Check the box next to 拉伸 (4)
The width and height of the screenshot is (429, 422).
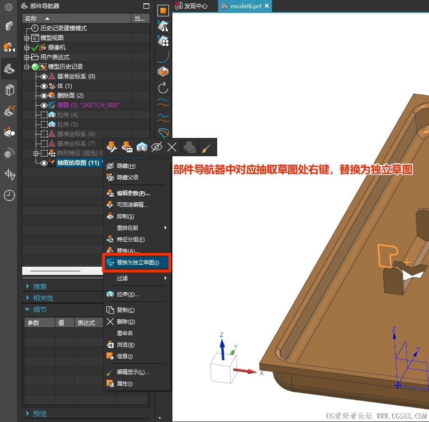click(x=44, y=115)
